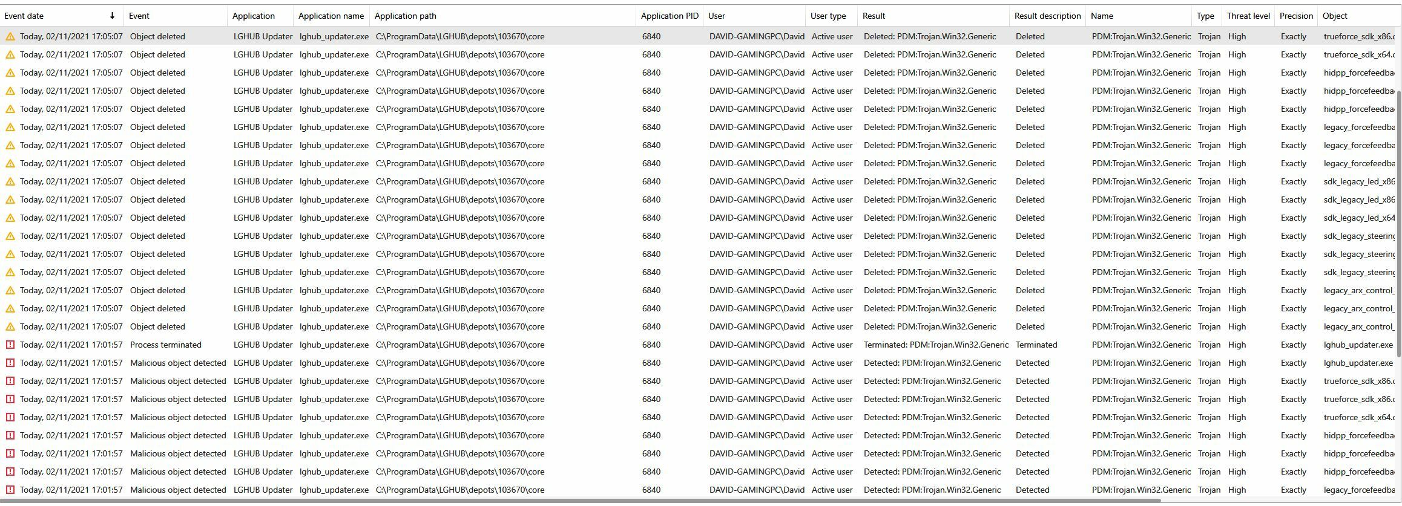
Task: Select the 'Process terminated' event cell
Action: coord(166,345)
